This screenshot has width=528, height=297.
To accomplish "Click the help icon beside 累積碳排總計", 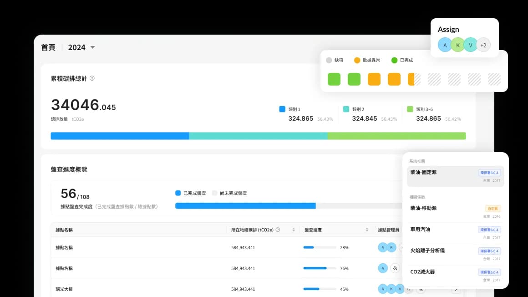I will 92,78.
